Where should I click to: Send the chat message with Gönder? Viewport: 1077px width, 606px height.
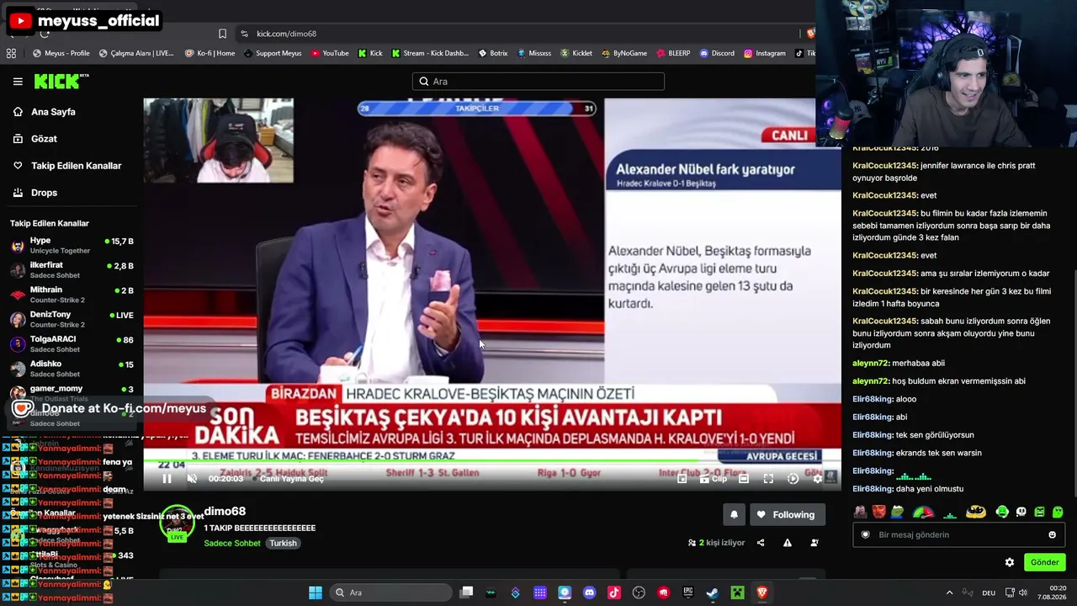click(x=1044, y=562)
